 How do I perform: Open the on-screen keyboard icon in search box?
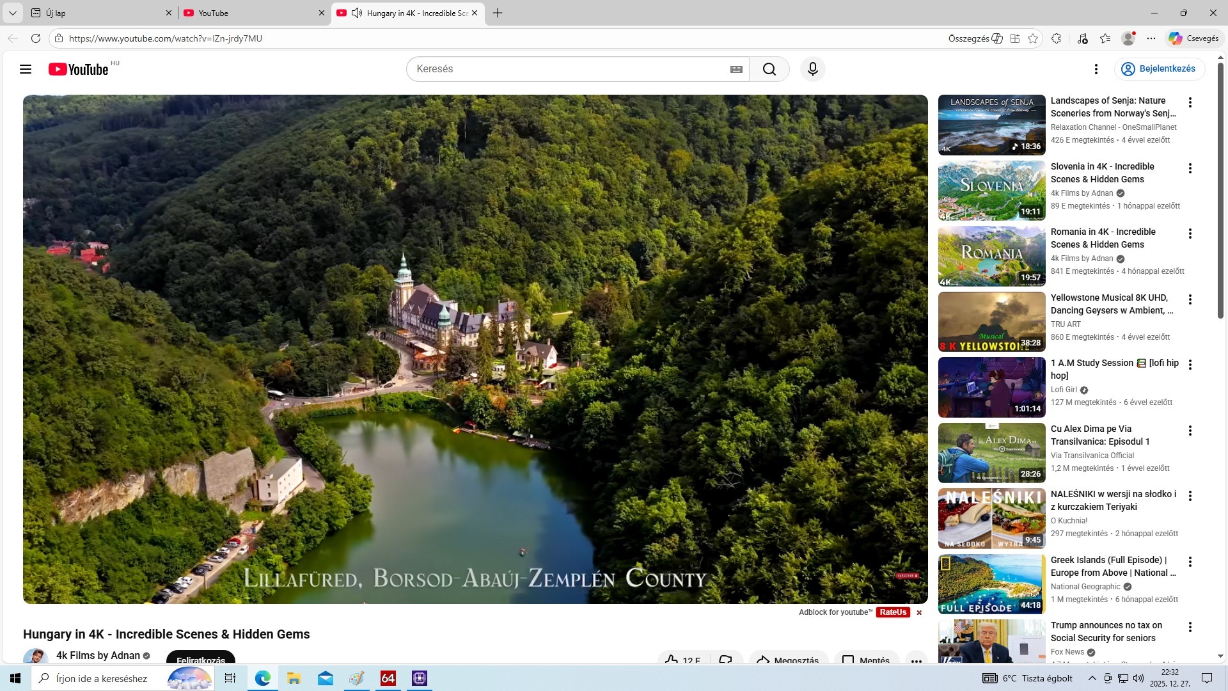click(x=736, y=69)
